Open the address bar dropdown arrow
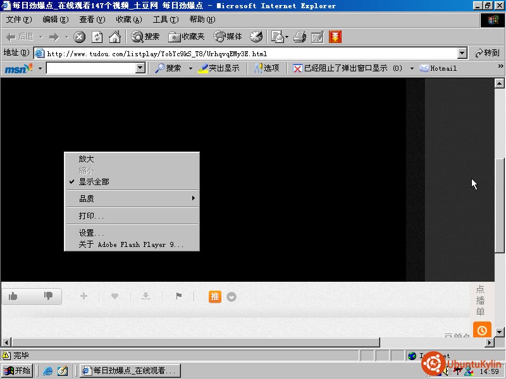 pyautogui.click(x=462, y=53)
